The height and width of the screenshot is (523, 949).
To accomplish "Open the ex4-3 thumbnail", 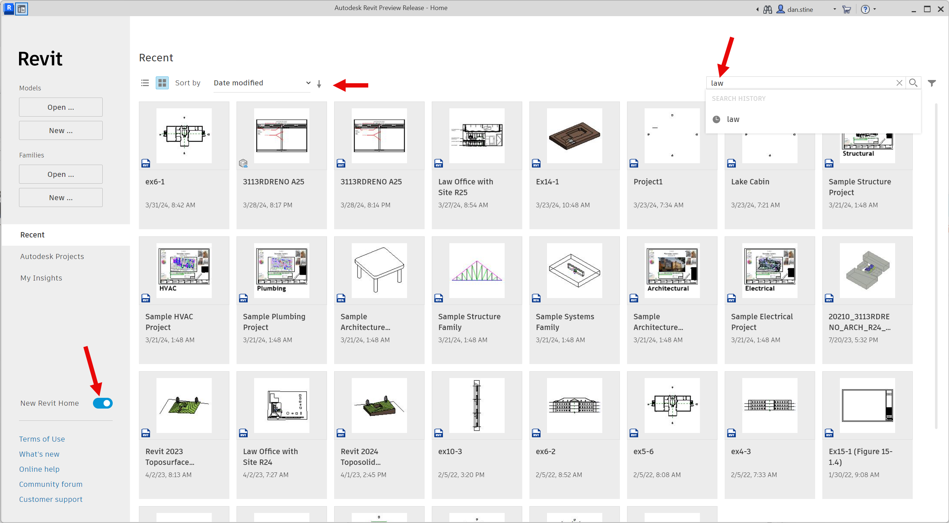I will 770,406.
